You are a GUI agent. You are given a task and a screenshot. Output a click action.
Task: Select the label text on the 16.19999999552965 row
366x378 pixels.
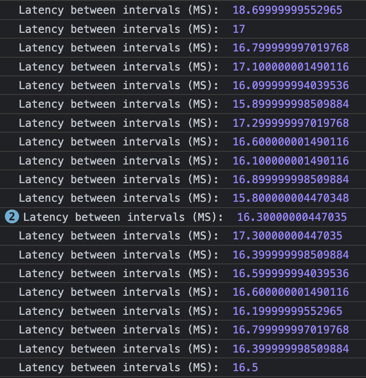pos(118,311)
